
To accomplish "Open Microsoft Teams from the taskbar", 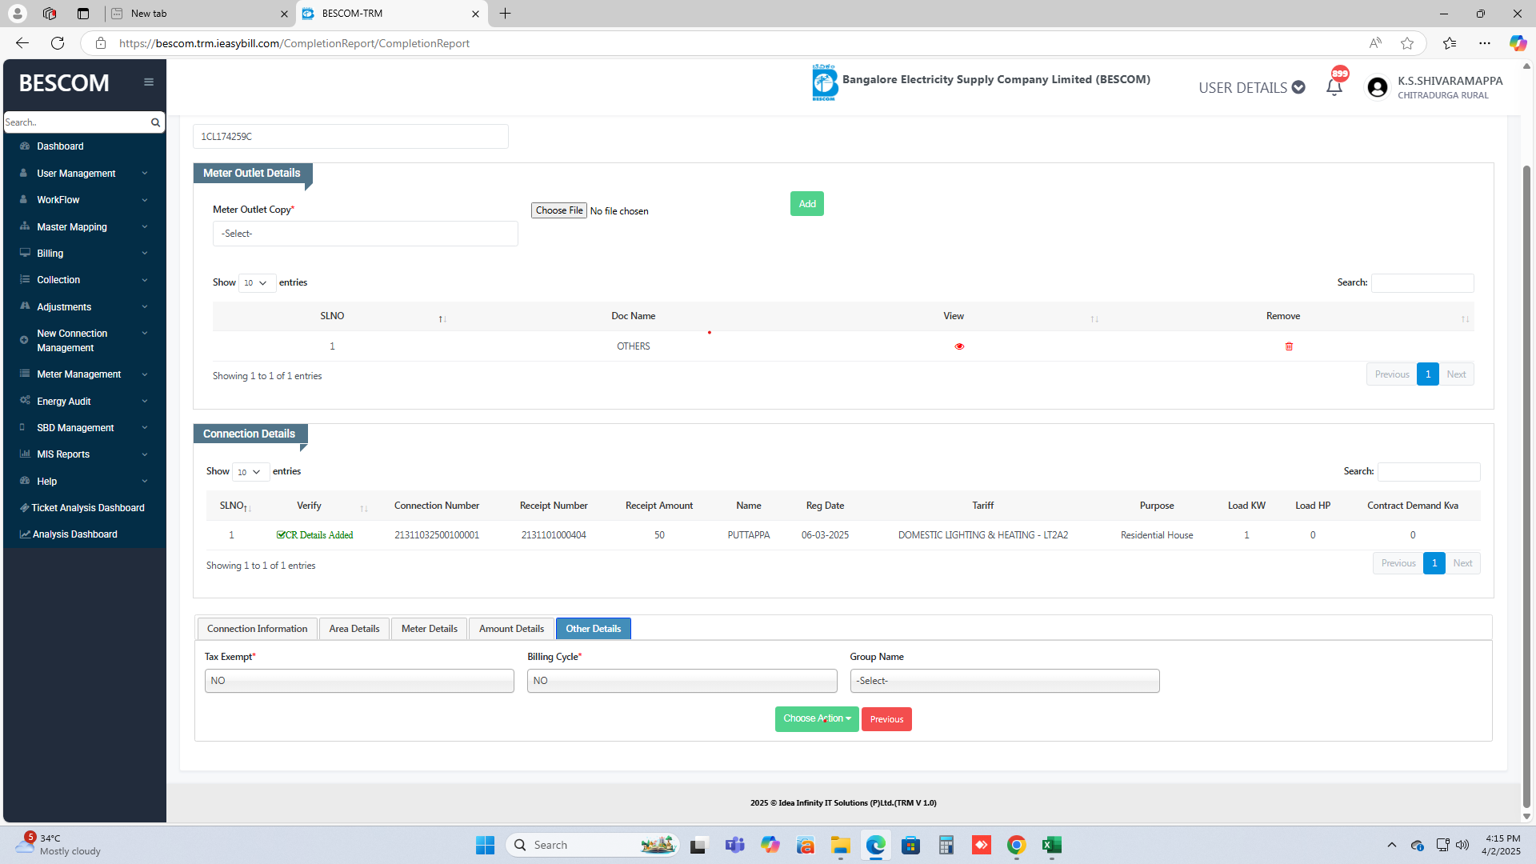I will coord(734,845).
